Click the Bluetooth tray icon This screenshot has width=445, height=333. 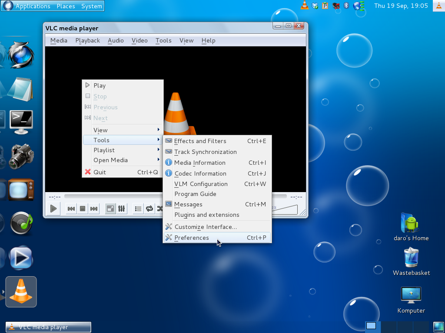[x=346, y=6]
